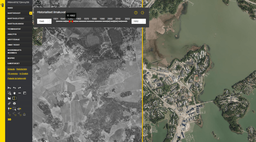Switch language with In English link
Viewport: 256px width, 142px height.
(24, 74)
